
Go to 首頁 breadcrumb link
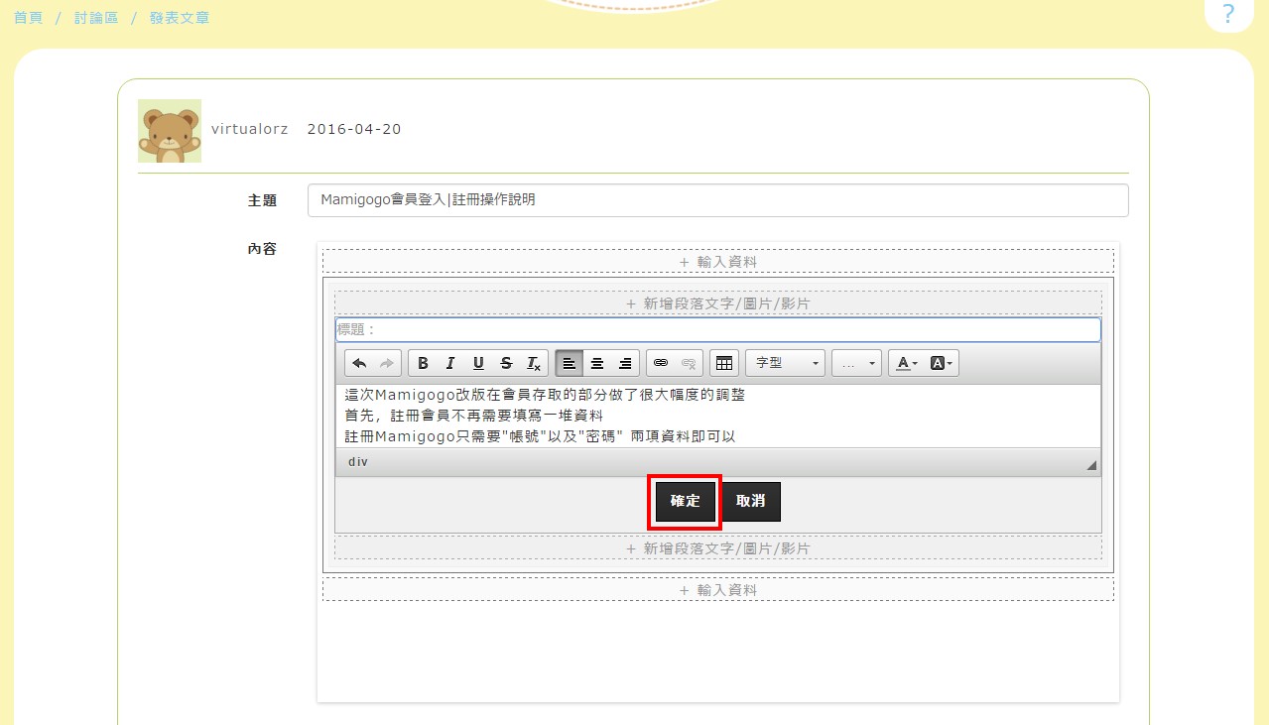28,18
